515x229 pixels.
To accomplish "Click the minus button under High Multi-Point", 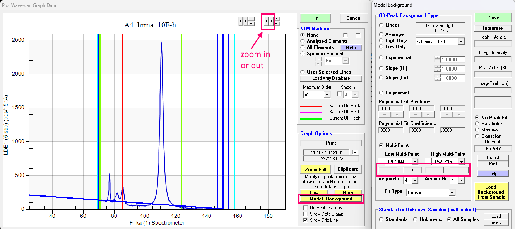I will click(x=435, y=170).
